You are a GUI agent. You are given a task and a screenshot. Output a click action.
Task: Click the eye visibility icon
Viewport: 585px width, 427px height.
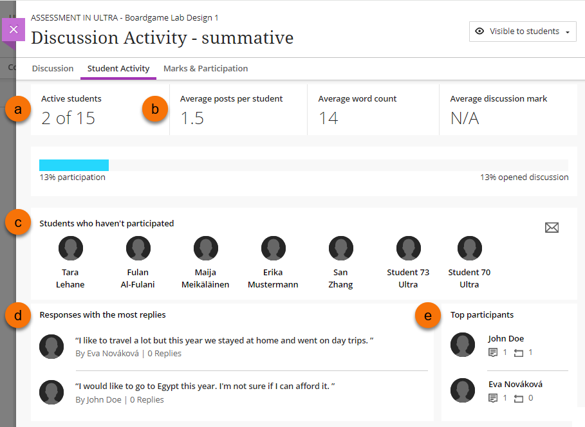[x=479, y=32]
